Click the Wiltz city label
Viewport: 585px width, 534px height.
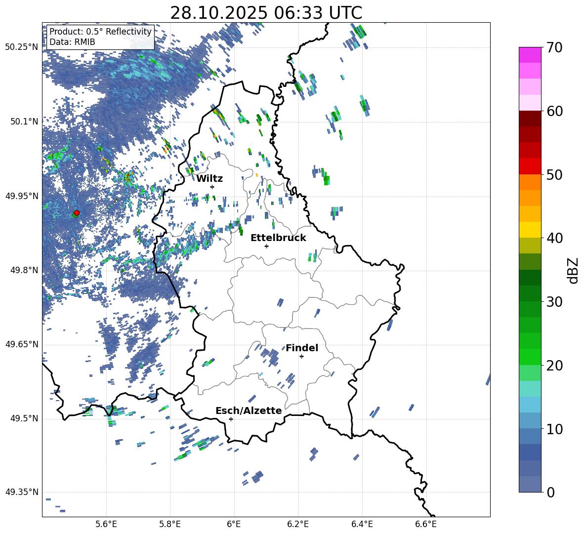pos(209,179)
